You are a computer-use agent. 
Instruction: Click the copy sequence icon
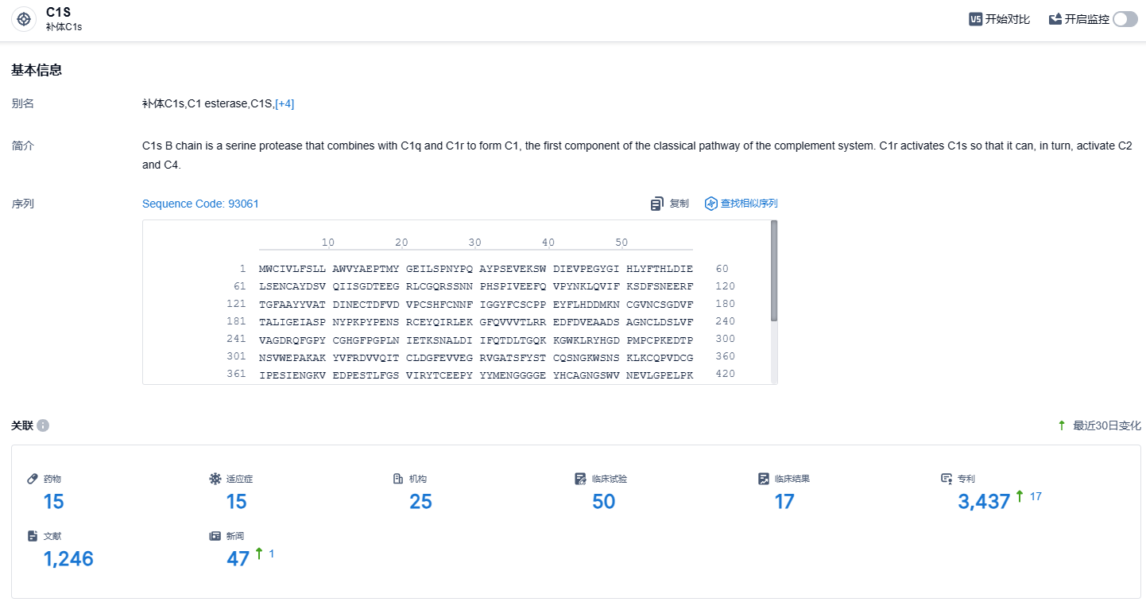click(x=656, y=204)
